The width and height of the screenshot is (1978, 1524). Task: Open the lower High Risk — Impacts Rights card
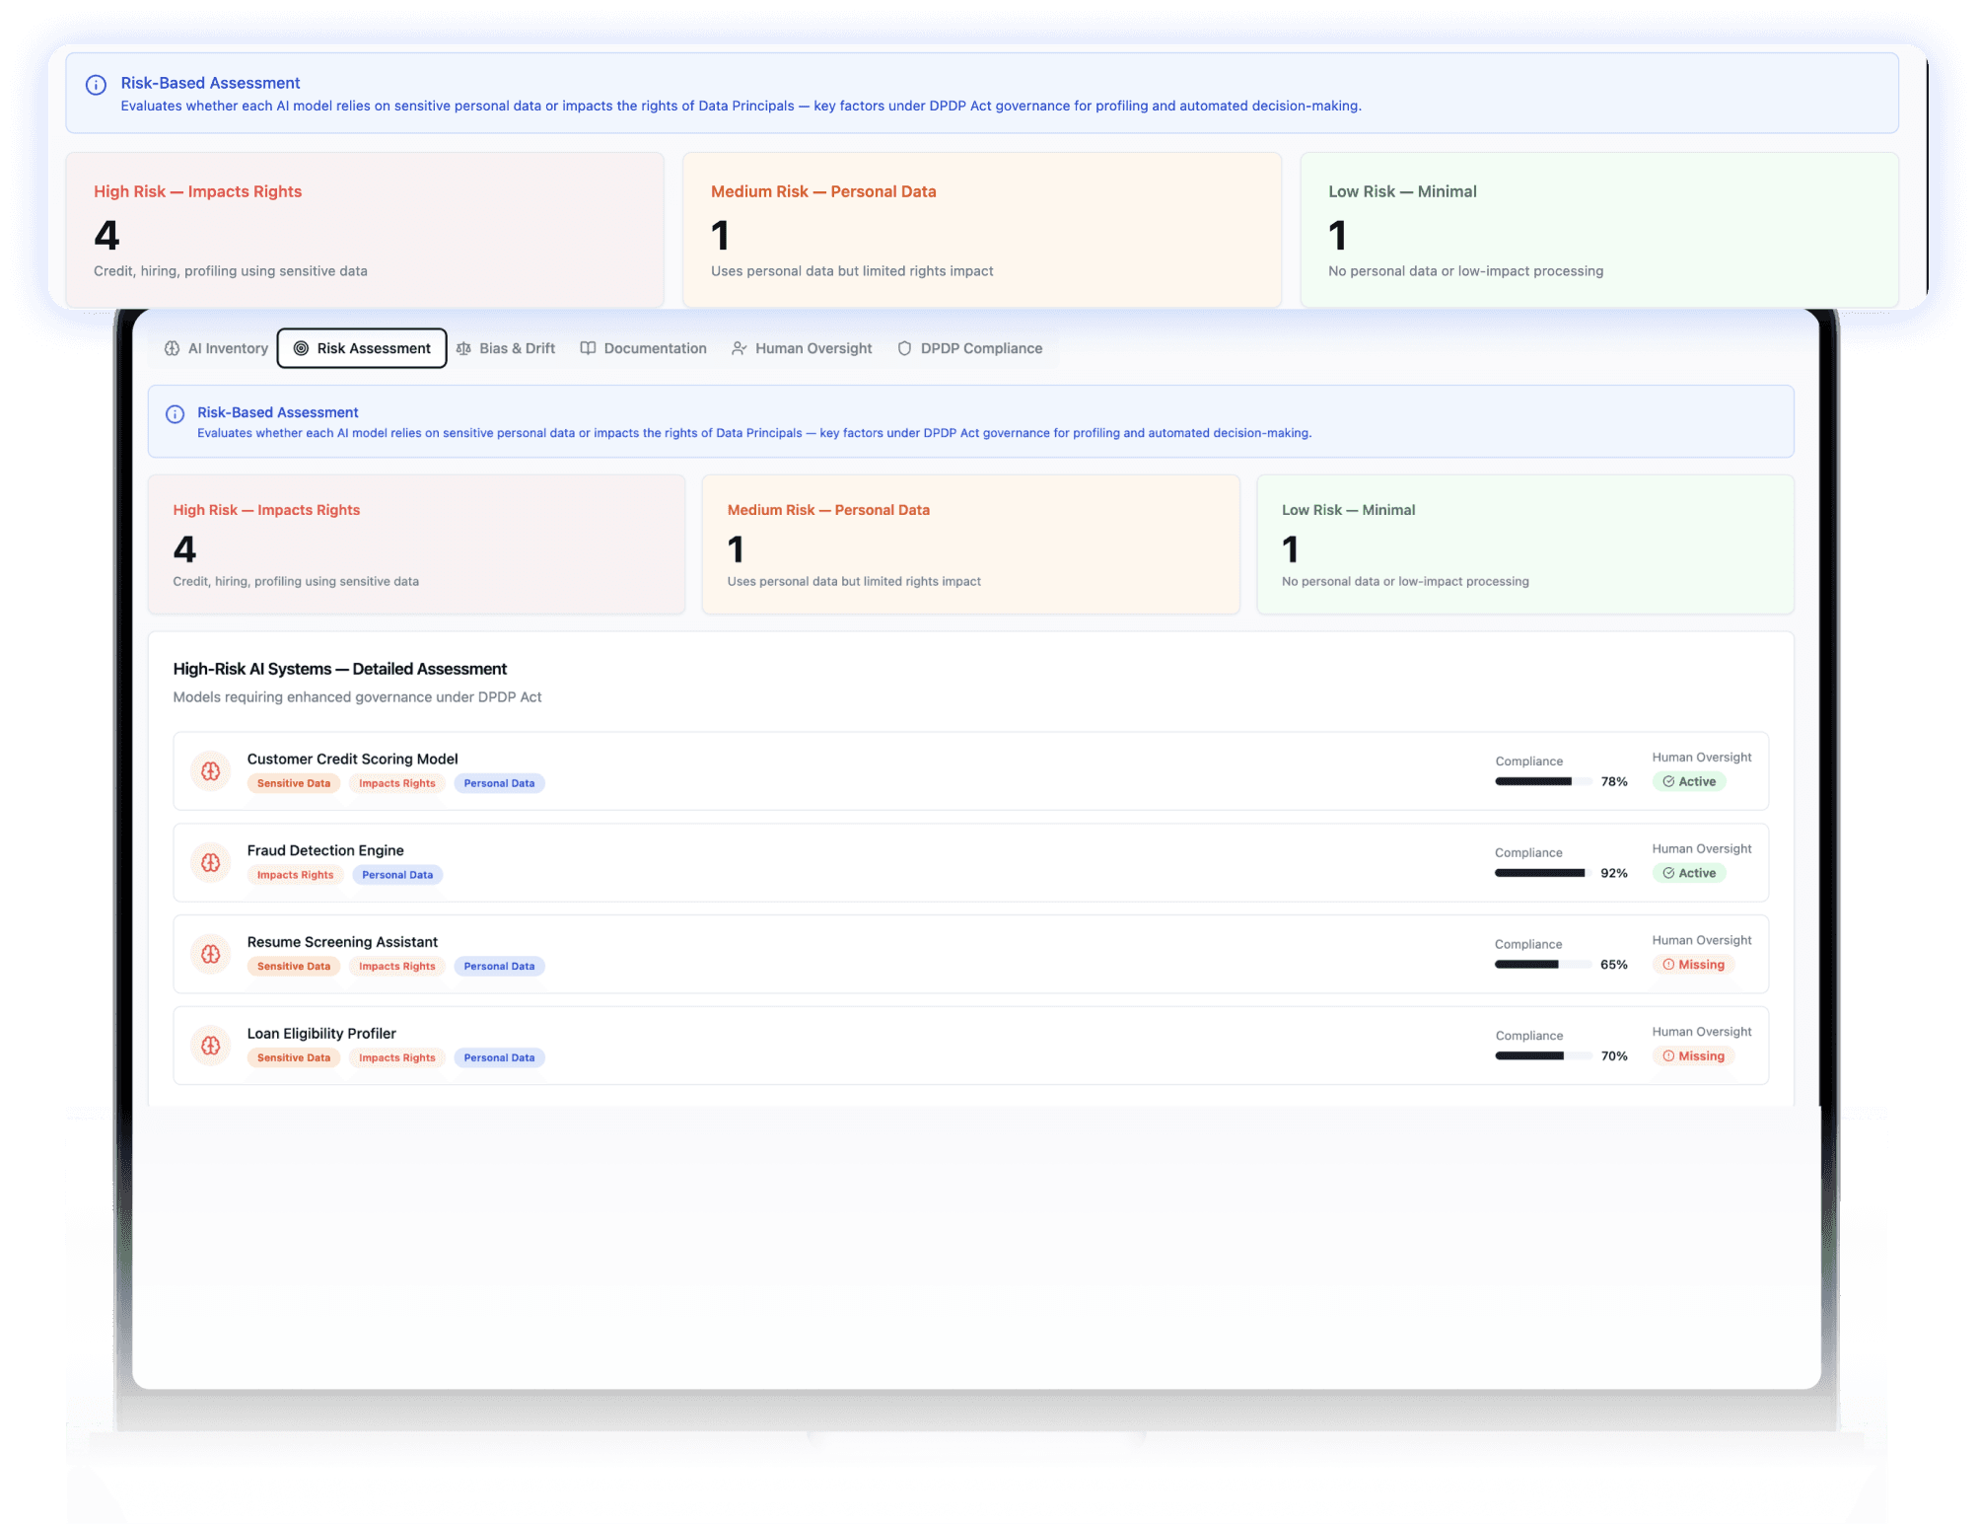point(416,544)
